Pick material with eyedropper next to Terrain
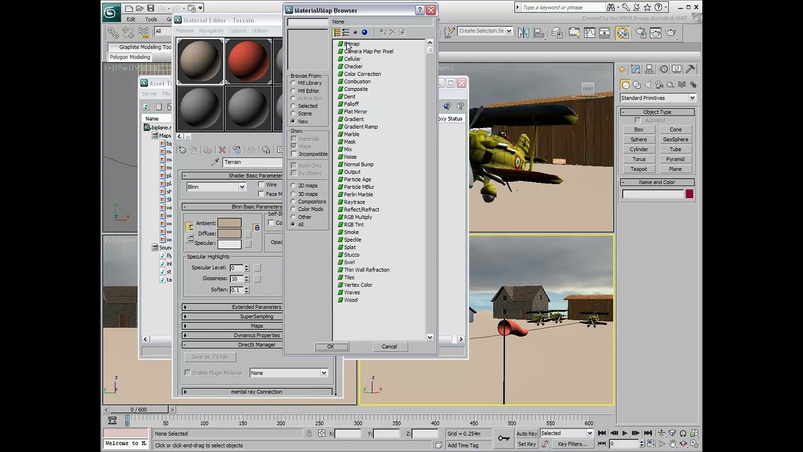Screen dimensions: 803x452 tap(215, 162)
